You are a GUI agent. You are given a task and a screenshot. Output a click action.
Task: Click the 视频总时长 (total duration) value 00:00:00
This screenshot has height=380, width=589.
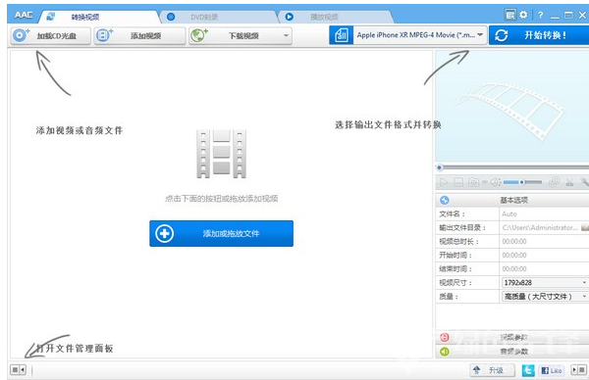coord(514,241)
